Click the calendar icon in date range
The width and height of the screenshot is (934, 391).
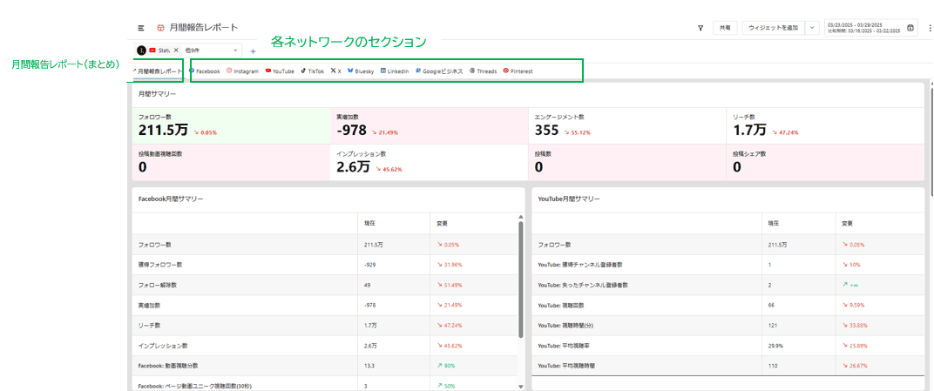pyautogui.click(x=910, y=28)
